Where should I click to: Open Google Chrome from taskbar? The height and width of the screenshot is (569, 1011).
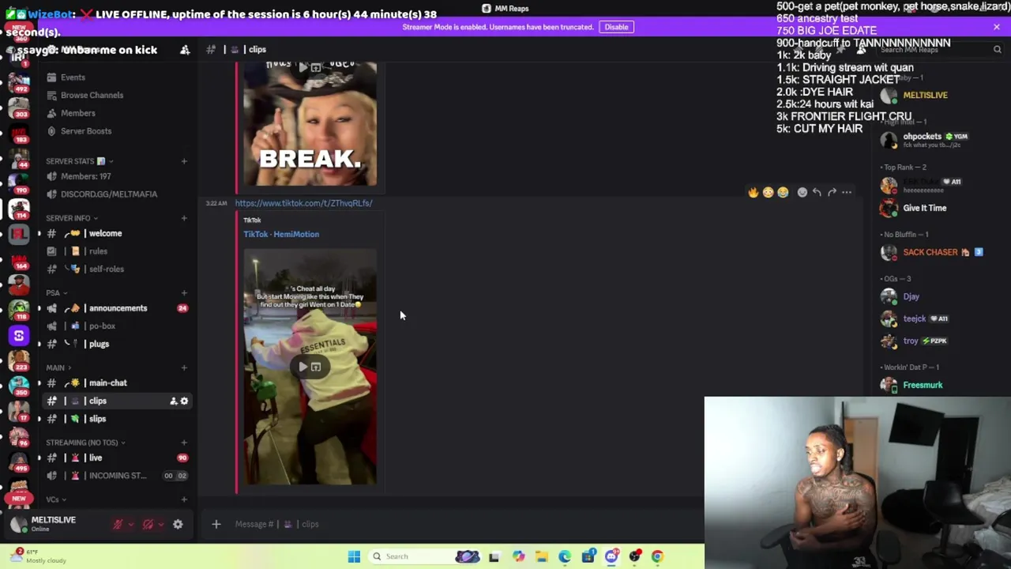pyautogui.click(x=657, y=556)
